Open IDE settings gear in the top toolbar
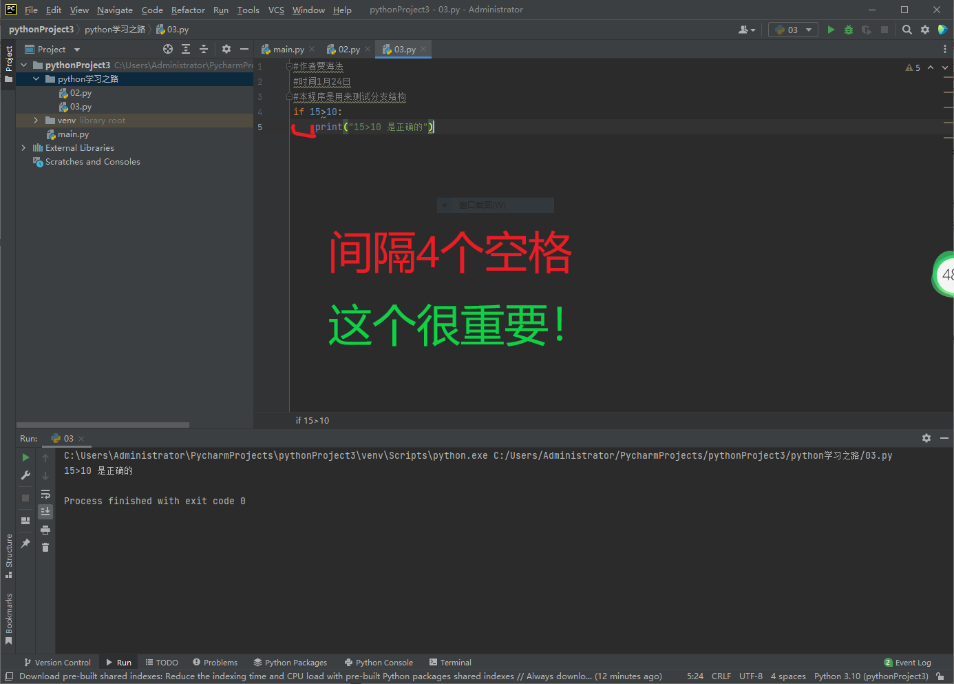 pyautogui.click(x=925, y=30)
